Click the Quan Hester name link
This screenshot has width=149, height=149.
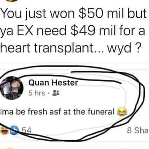pos(53,83)
